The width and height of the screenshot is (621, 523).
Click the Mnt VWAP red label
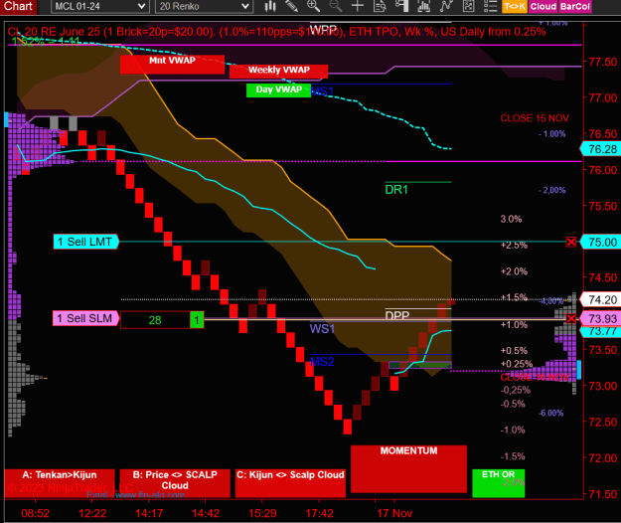[172, 65]
